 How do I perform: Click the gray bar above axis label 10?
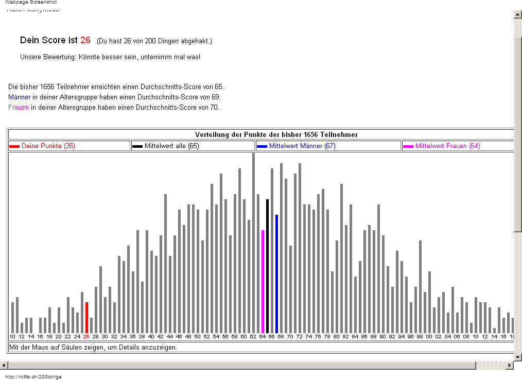(x=13, y=318)
